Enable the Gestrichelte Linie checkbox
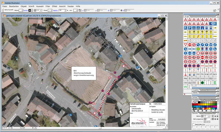221x132 pixels. (193, 124)
